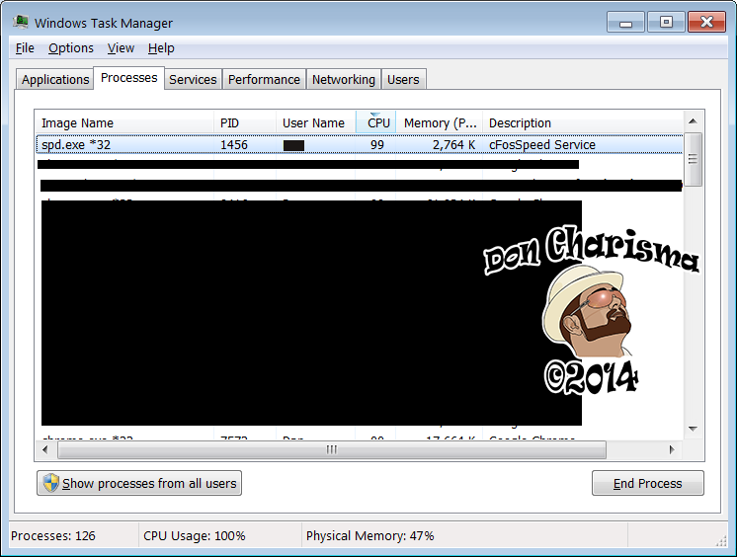Switch to the Networking tab
The image size is (737, 557).
(x=344, y=79)
